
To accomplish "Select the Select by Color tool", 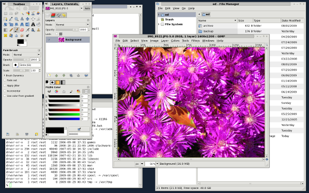I will [x=28, y=13].
